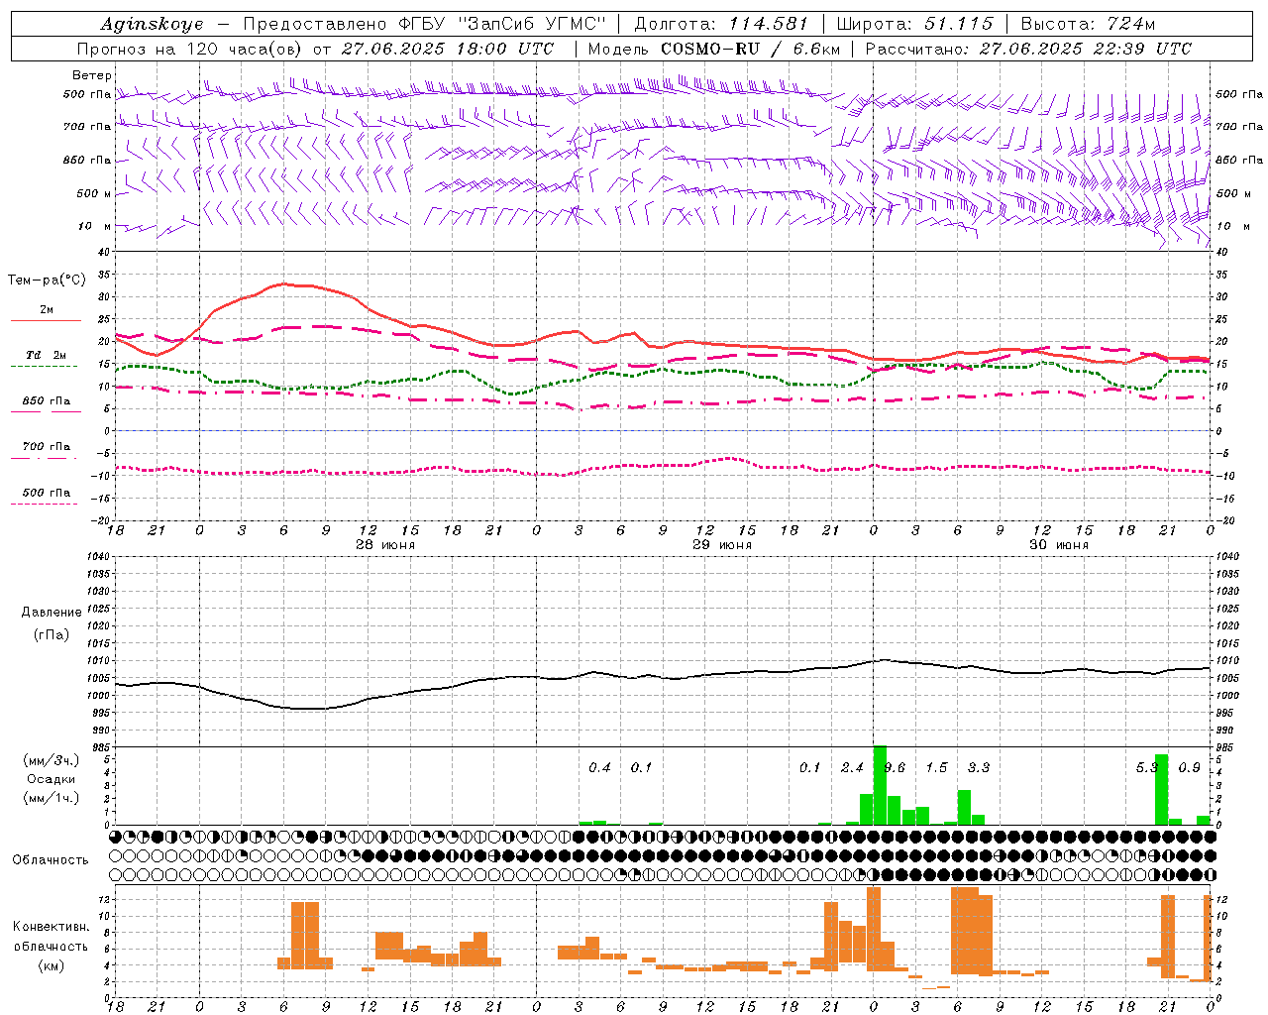Click the dotted pink '500 гПа' temperature legend sample

click(44, 505)
